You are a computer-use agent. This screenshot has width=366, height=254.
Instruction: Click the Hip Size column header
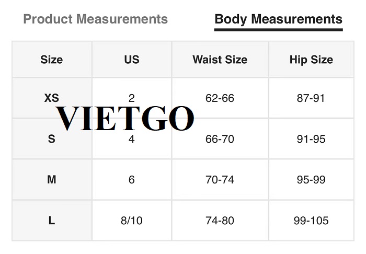click(312, 59)
